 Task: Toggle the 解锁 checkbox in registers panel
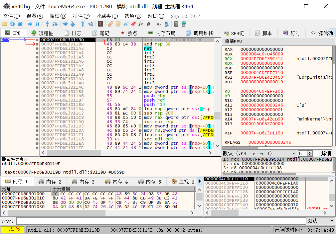click(316, 153)
